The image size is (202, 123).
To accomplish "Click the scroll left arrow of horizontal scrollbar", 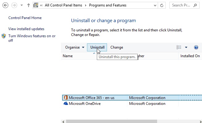I will coord(63,121).
